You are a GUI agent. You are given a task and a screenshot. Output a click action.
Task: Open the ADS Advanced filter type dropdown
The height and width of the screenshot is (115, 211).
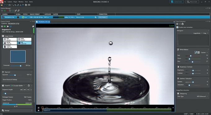tap(202, 96)
